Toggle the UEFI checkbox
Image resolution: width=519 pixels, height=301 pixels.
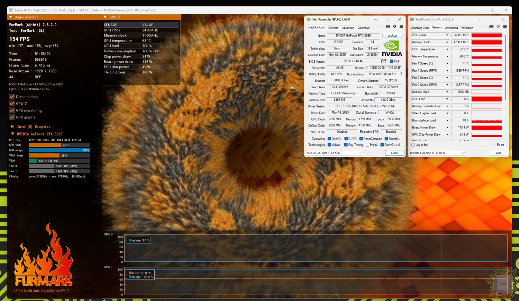(392, 61)
